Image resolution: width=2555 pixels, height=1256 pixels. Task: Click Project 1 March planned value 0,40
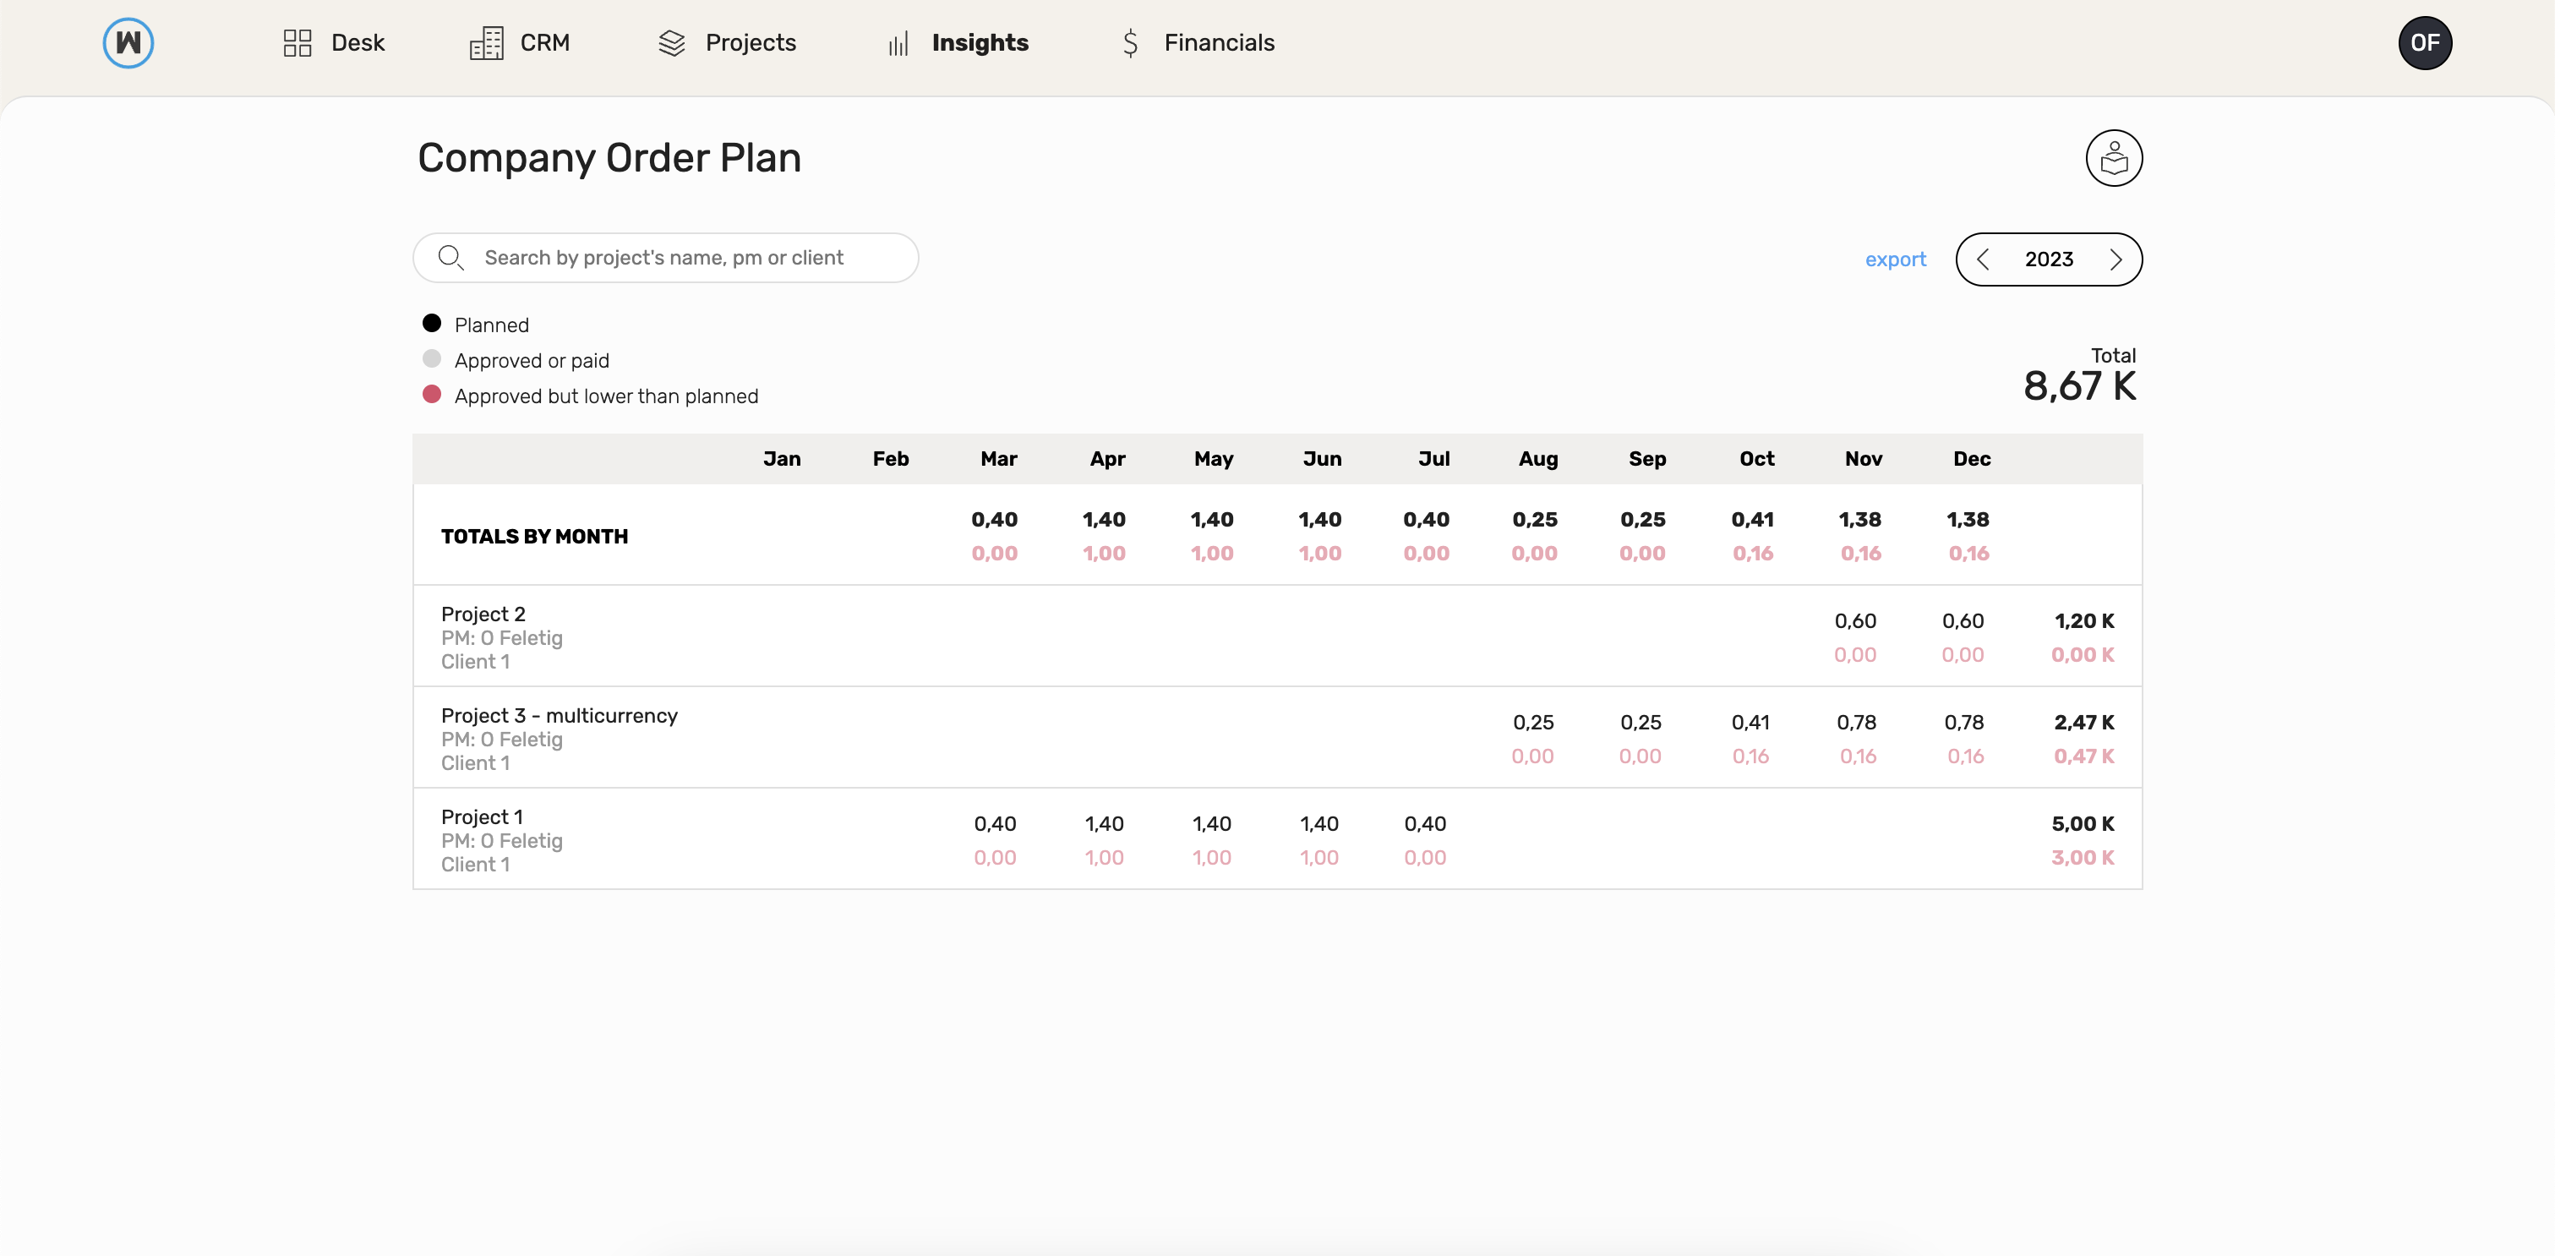coord(995,823)
